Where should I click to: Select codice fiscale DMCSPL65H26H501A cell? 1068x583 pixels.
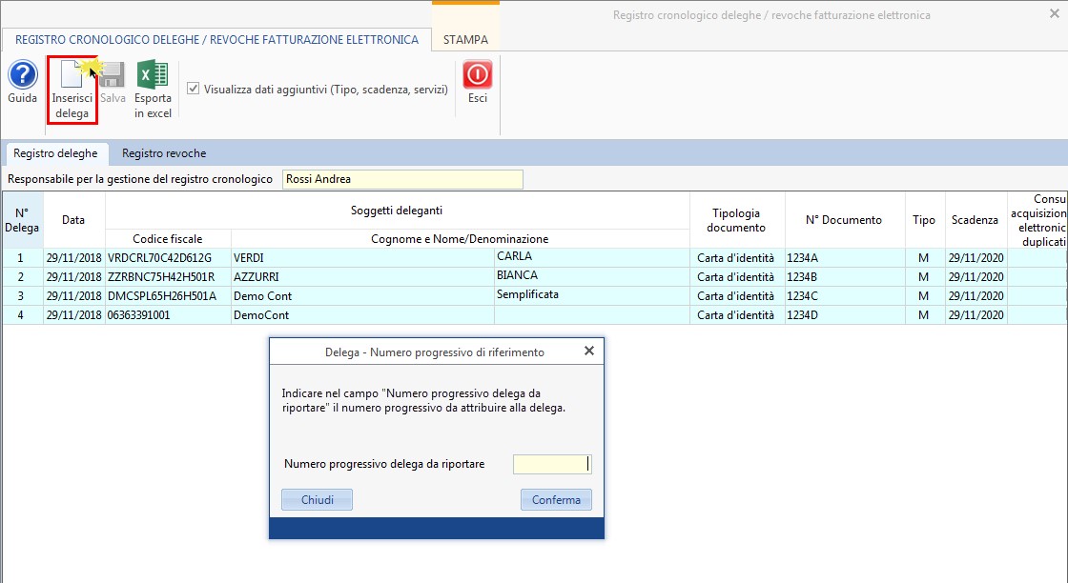(x=168, y=296)
